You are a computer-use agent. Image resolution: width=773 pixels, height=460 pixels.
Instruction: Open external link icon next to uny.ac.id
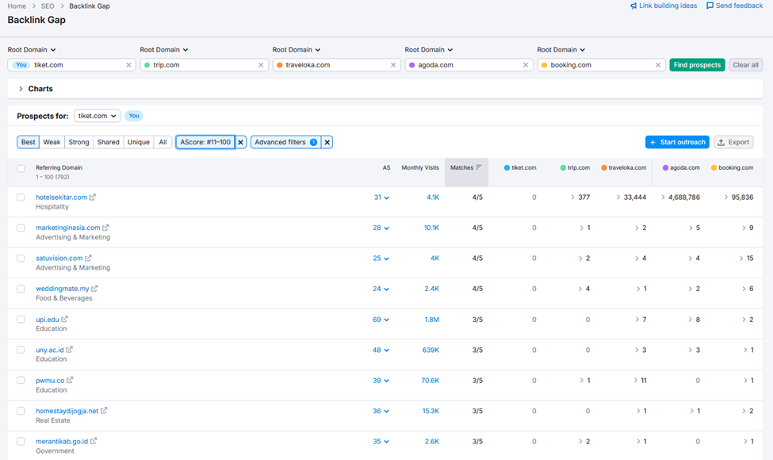(x=70, y=350)
